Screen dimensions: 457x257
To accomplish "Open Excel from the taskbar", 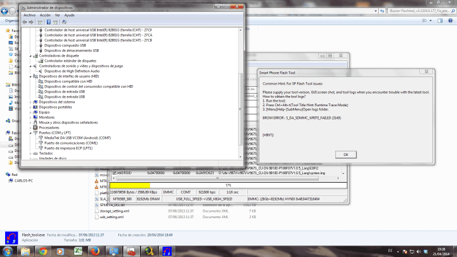I will click(x=78, y=251).
